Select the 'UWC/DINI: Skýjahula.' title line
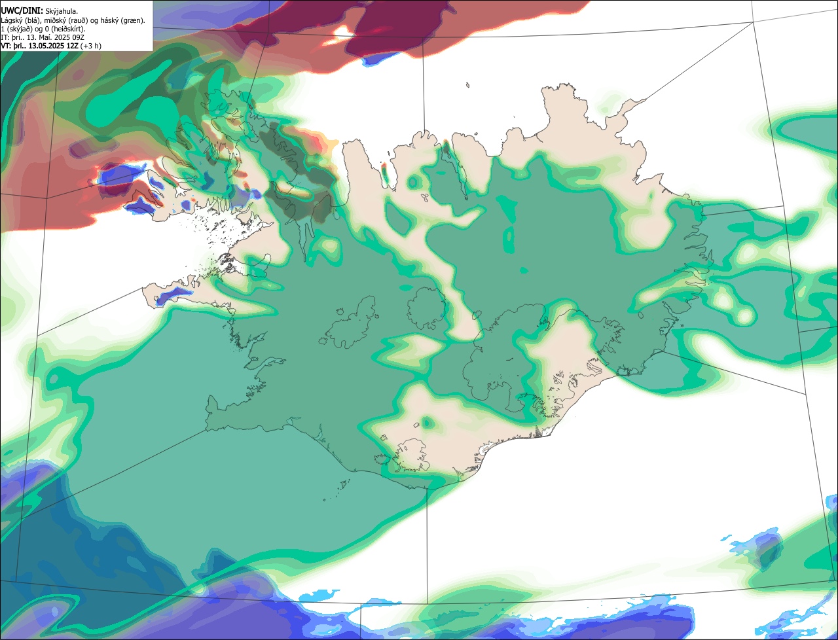838x640 pixels. (39, 11)
